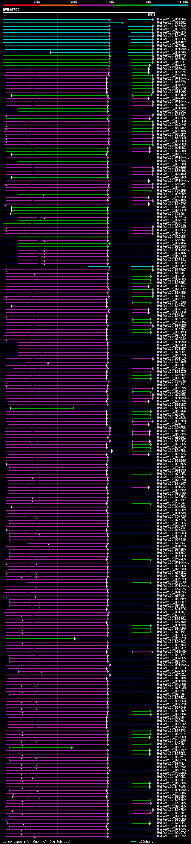Select UniRef100_A3AJ00 label
This screenshot has width=191, height=844.
[171, 131]
